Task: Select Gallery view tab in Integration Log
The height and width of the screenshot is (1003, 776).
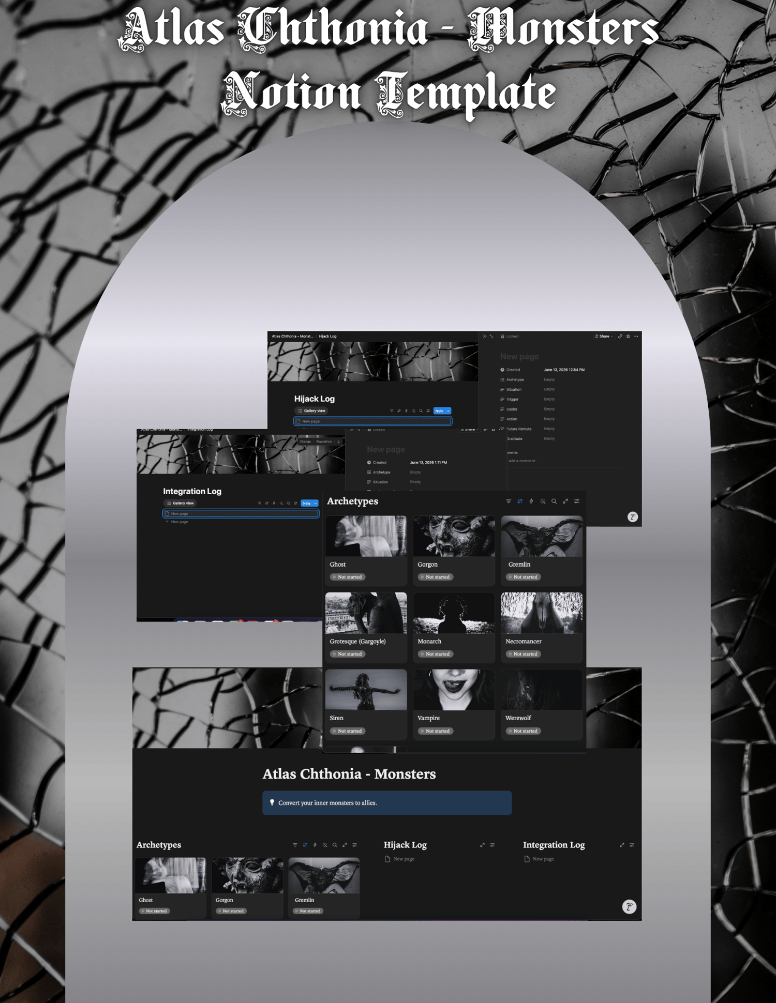Action: pos(181,503)
